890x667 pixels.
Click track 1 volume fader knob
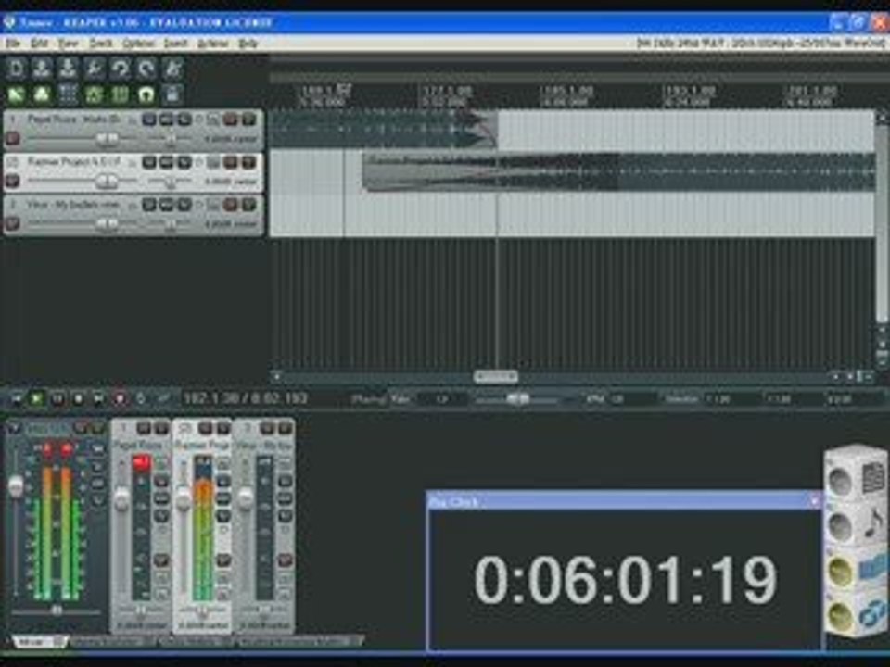click(x=107, y=138)
